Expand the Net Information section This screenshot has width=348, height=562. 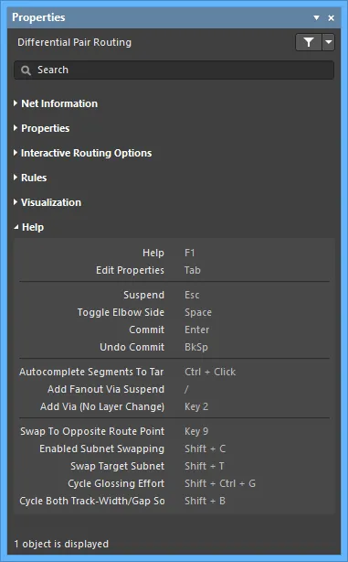tap(56, 103)
